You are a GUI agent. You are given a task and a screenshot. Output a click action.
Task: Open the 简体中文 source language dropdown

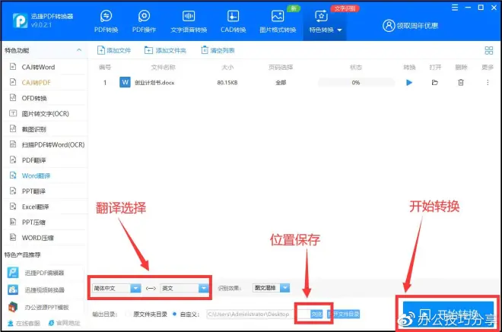click(x=116, y=288)
